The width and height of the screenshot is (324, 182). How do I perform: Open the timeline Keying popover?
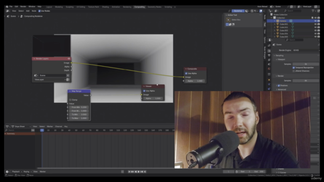[27, 171]
